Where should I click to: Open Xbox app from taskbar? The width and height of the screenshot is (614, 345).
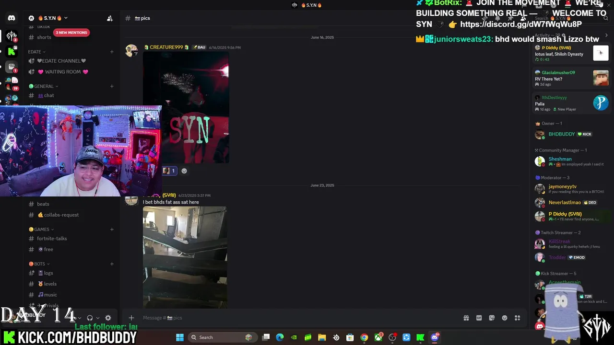pos(378,337)
